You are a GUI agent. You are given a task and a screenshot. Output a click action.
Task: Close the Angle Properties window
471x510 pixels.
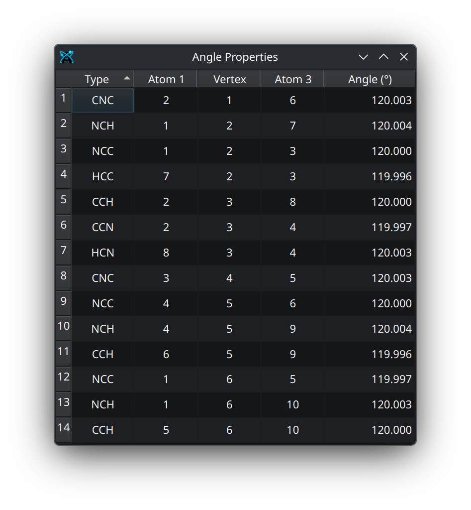pyautogui.click(x=404, y=57)
